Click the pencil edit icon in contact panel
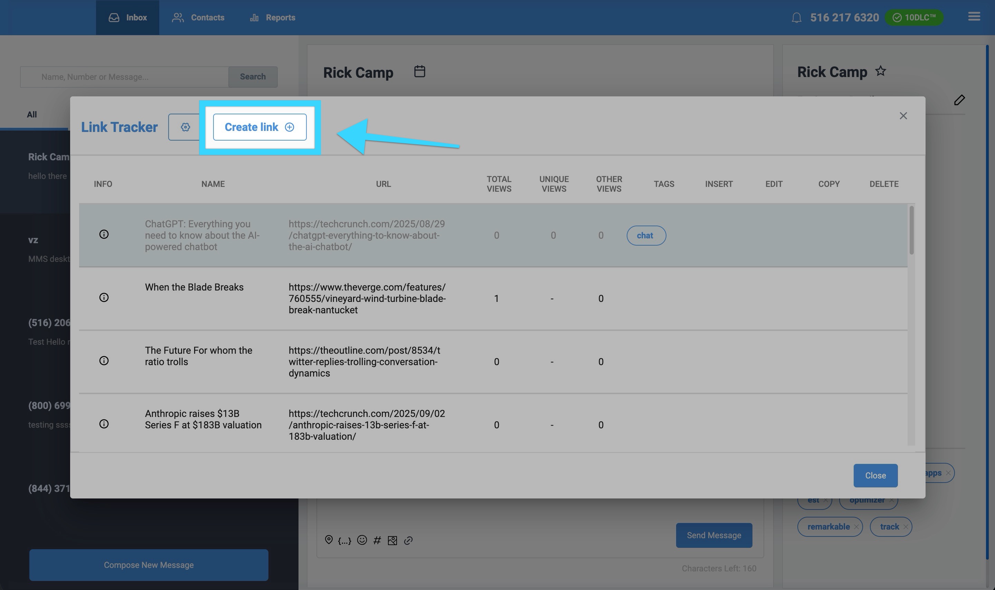The width and height of the screenshot is (995, 590). (959, 100)
